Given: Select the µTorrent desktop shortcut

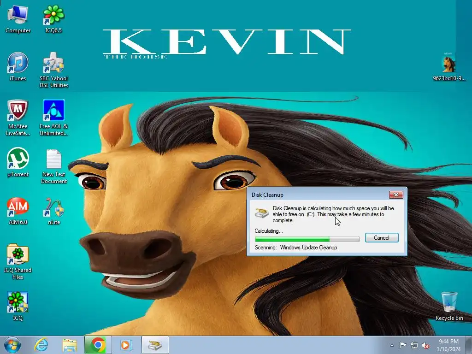Looking at the screenshot, I should (x=18, y=163).
